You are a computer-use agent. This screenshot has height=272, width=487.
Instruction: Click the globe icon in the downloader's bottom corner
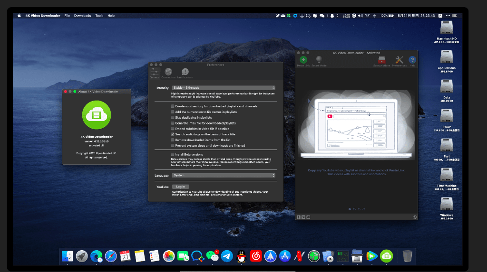415,217
